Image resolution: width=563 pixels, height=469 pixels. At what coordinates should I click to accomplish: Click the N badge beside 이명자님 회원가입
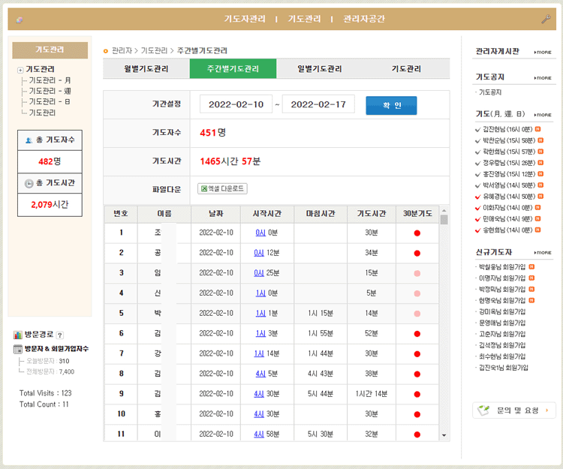[531, 278]
